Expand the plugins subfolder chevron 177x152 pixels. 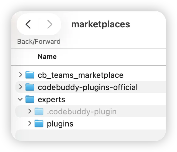(x=30, y=123)
